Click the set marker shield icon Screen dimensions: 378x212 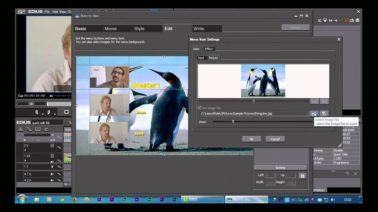(x=325, y=21)
